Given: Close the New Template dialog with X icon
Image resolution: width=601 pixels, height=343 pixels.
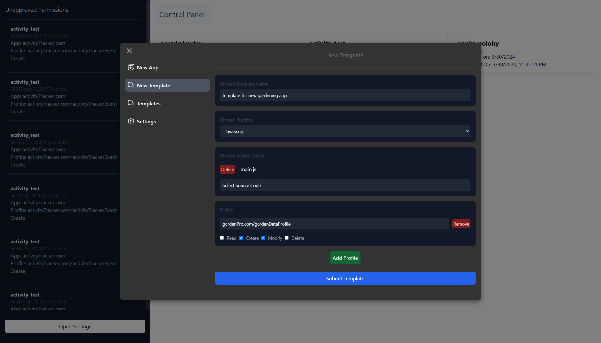Looking at the screenshot, I should pos(129,51).
